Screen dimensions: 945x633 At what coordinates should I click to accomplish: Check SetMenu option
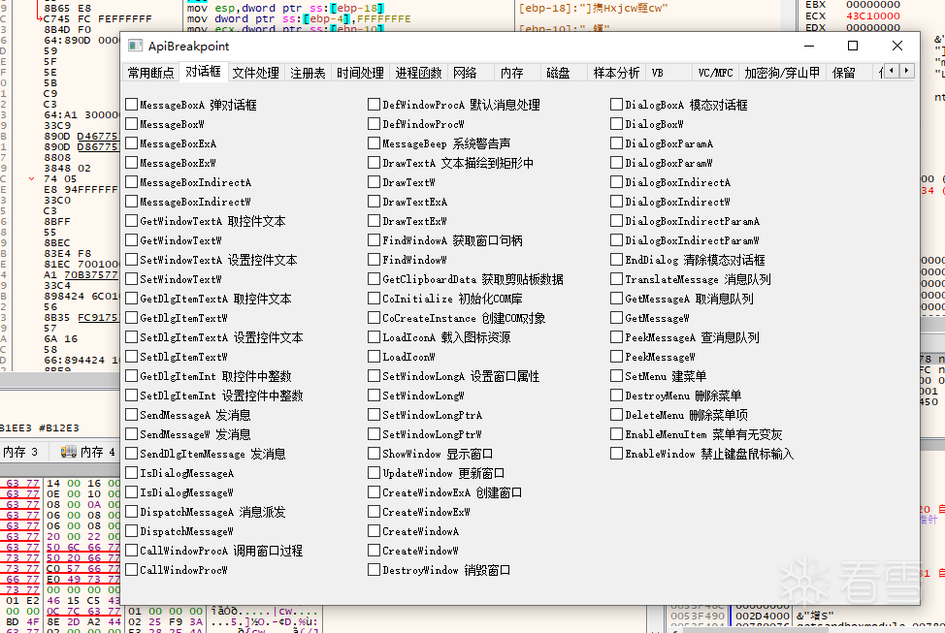tap(616, 376)
